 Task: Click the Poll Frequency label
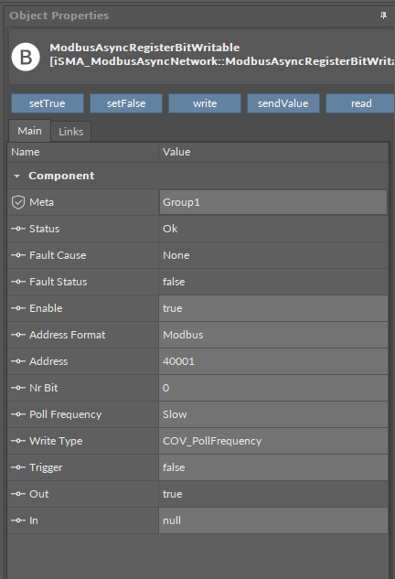point(65,414)
